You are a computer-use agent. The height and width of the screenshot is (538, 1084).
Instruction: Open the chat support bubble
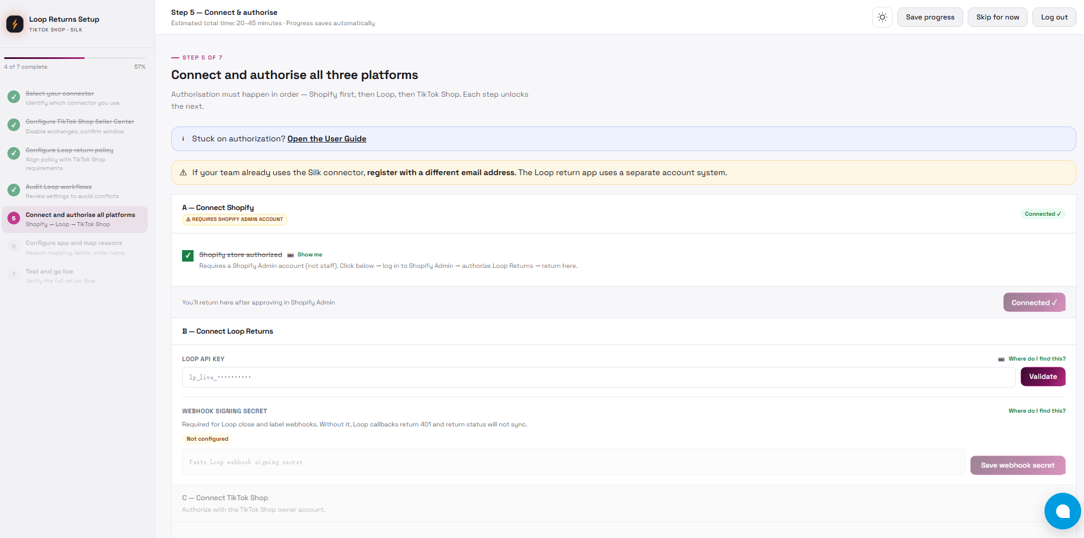click(x=1063, y=511)
